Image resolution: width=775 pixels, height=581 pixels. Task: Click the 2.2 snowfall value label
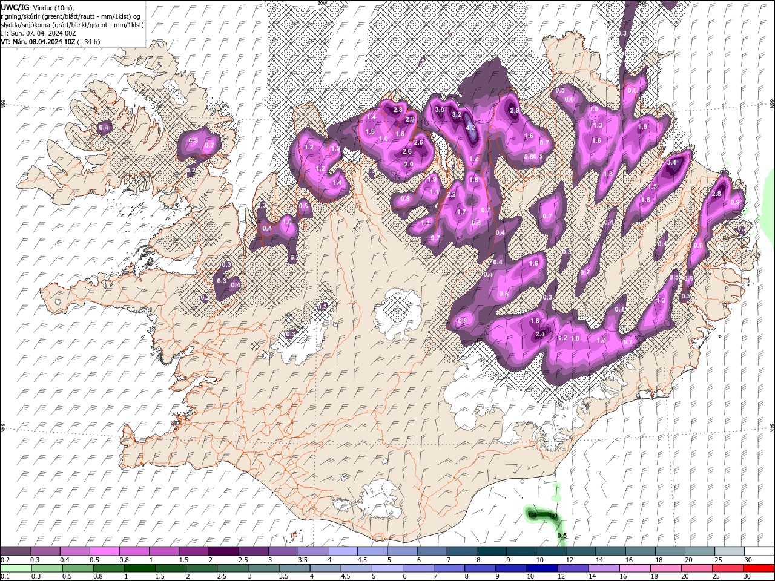click(x=451, y=195)
